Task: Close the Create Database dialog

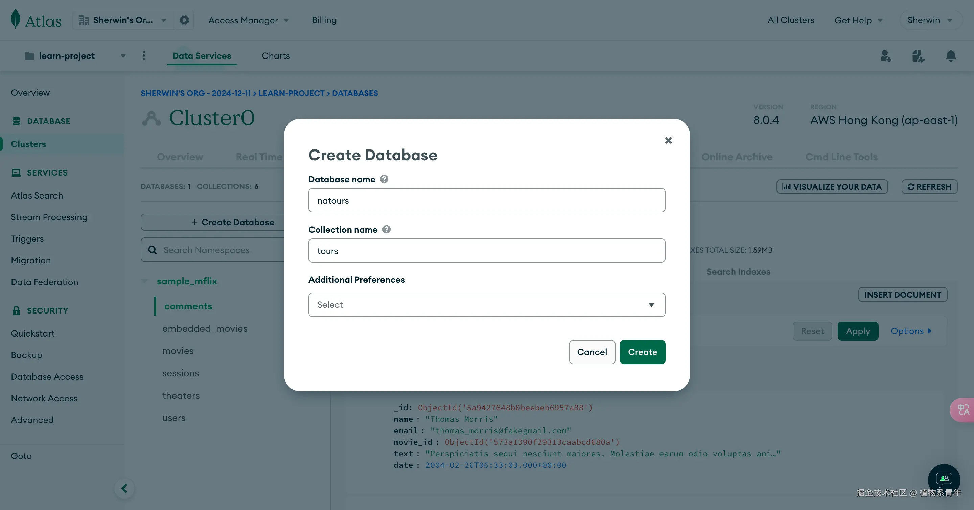Action: [x=668, y=140]
